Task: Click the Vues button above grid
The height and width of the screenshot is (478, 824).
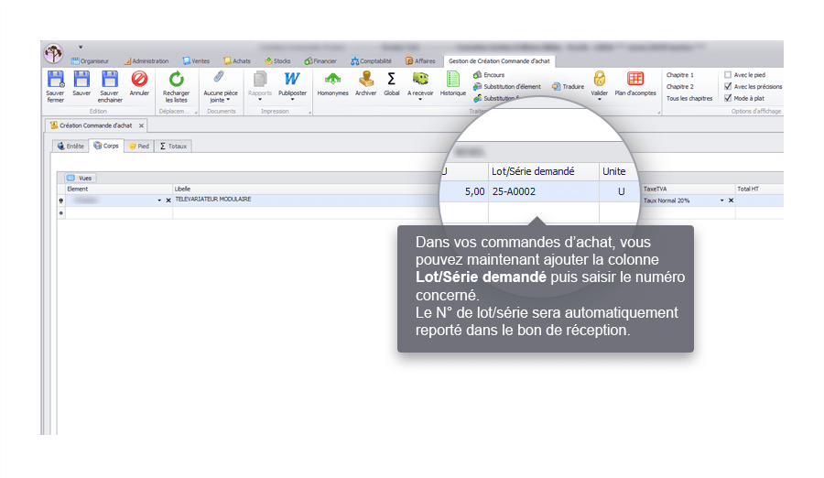Action: tap(80, 178)
